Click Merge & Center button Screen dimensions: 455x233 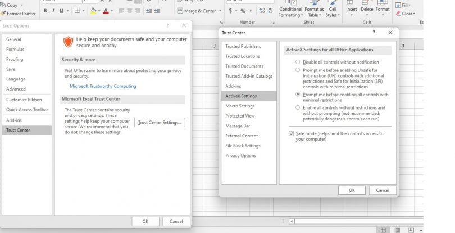197,11
